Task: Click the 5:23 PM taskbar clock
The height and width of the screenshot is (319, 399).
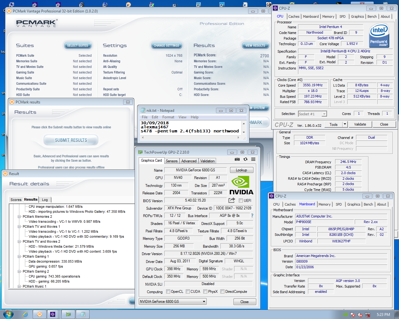Action: point(383,315)
